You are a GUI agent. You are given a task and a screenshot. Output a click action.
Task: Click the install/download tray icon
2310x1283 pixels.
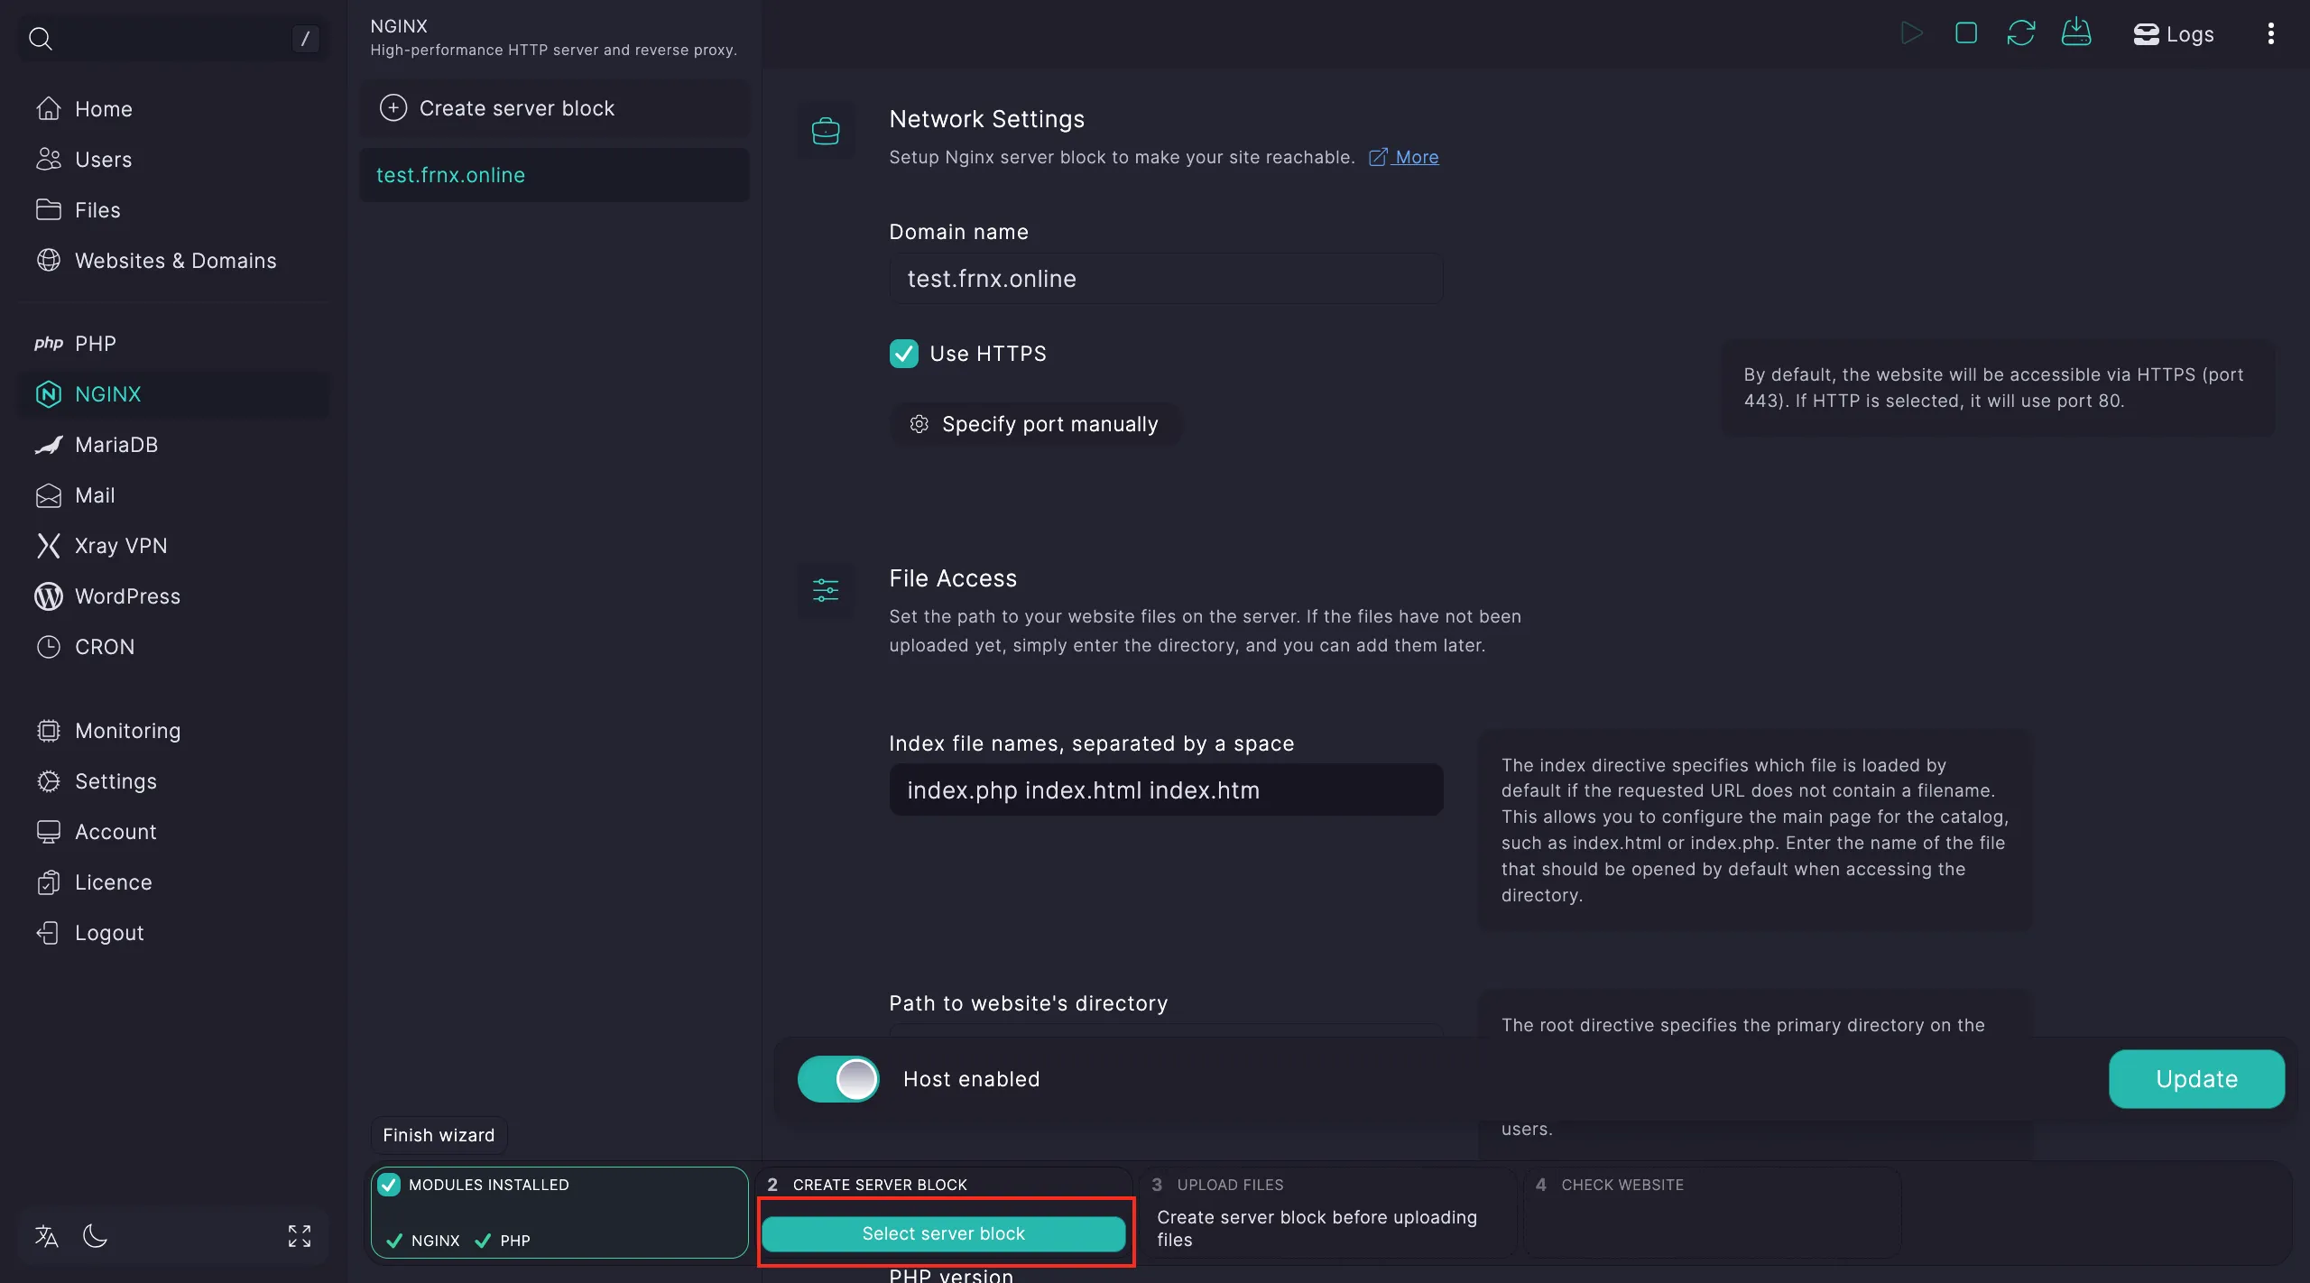(x=2076, y=32)
